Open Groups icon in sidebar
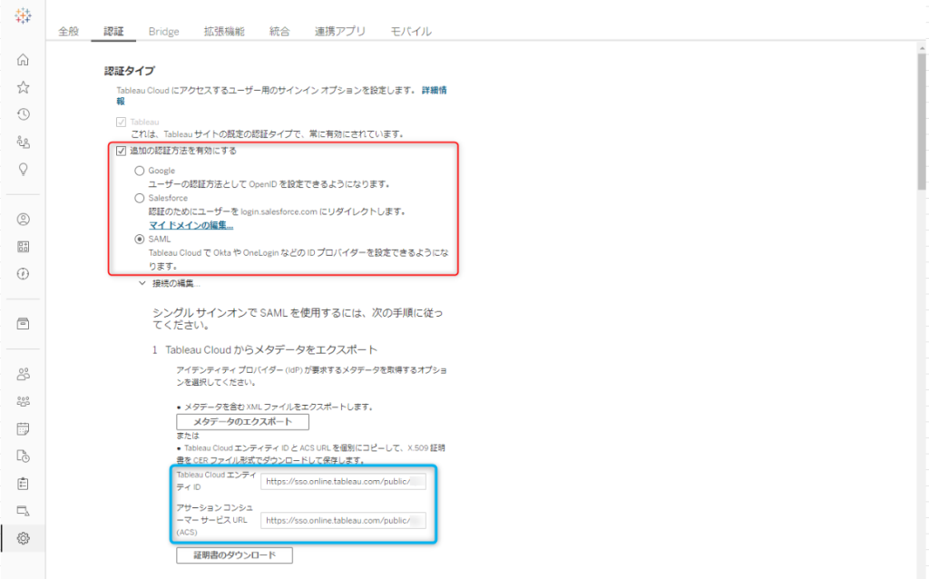929x579 pixels. pos(23,401)
